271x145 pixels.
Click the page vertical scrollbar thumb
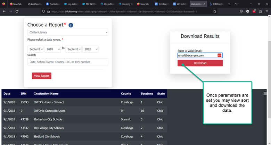269,79
